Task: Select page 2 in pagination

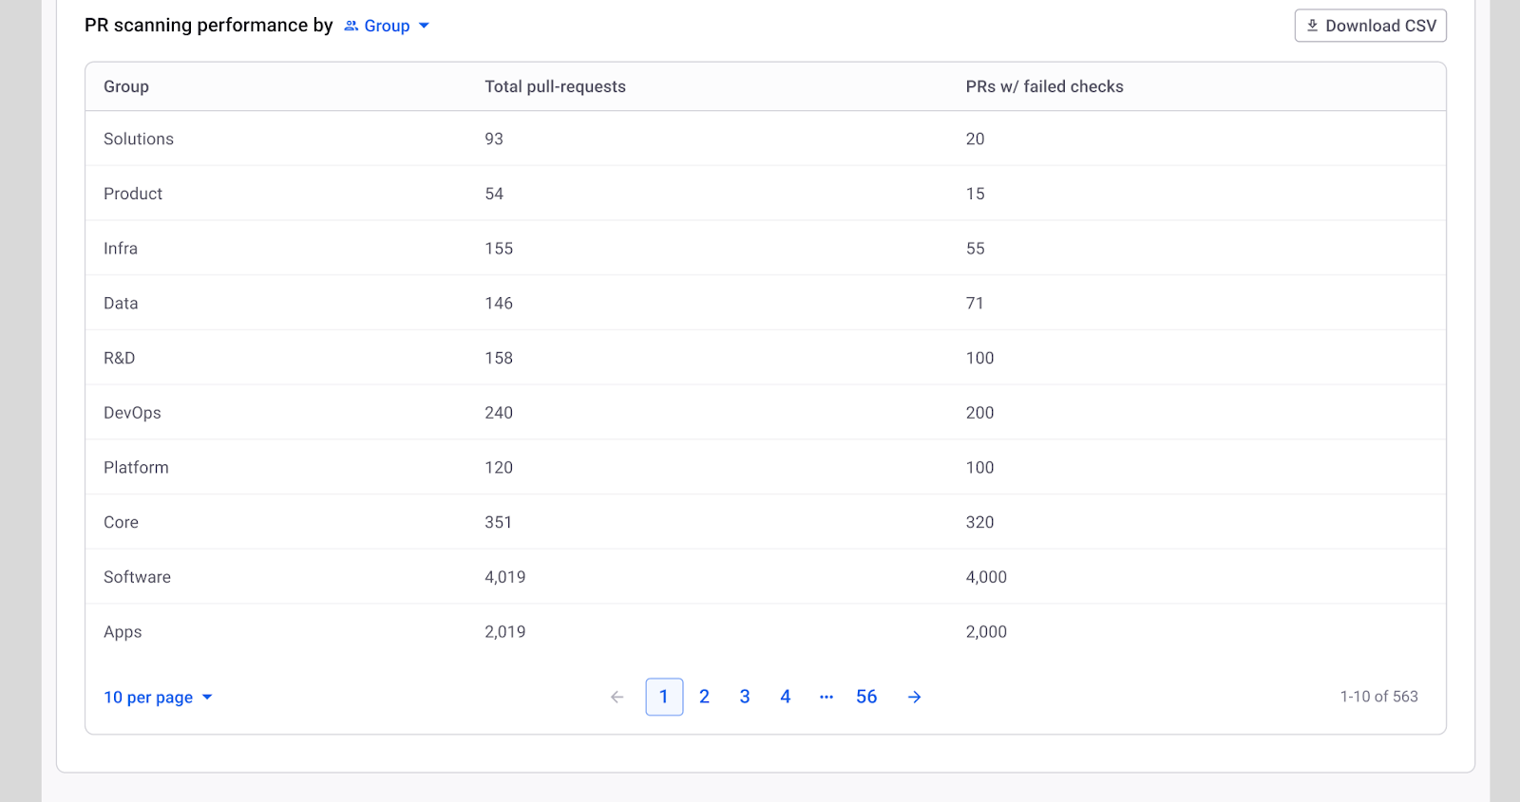Action: 704,697
